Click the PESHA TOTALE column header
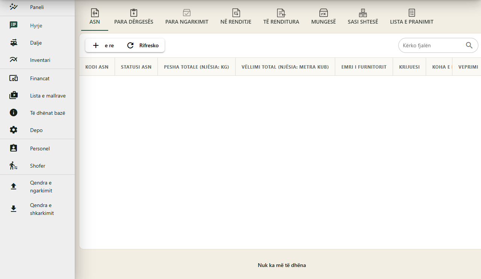The height and width of the screenshot is (279, 481). (x=197, y=67)
